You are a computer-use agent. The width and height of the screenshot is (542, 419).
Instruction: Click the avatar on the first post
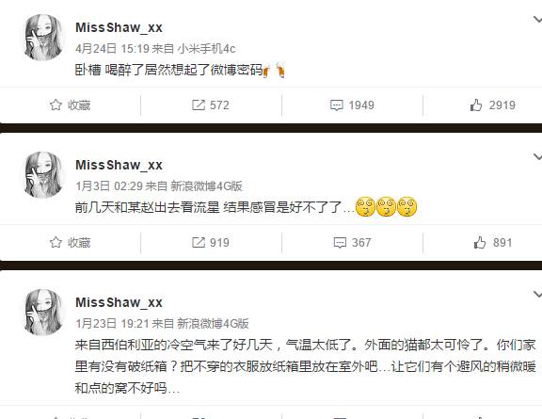click(x=43, y=37)
